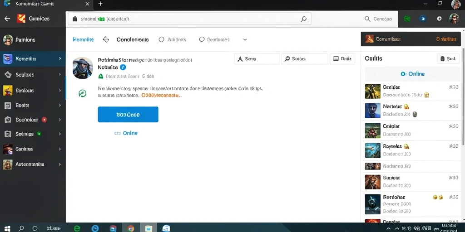
Task: Show hidden tray icons chevron in taskbar
Action: (x=389, y=228)
